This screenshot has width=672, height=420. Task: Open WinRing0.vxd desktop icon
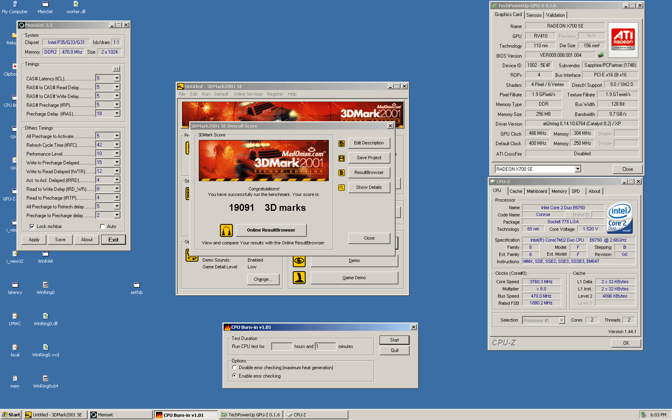(x=46, y=350)
